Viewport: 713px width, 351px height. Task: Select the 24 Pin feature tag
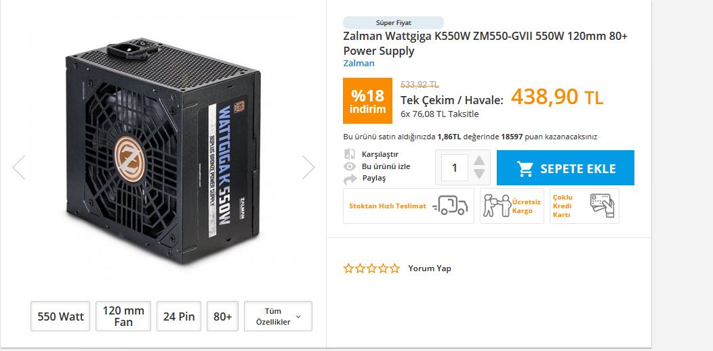pos(179,316)
